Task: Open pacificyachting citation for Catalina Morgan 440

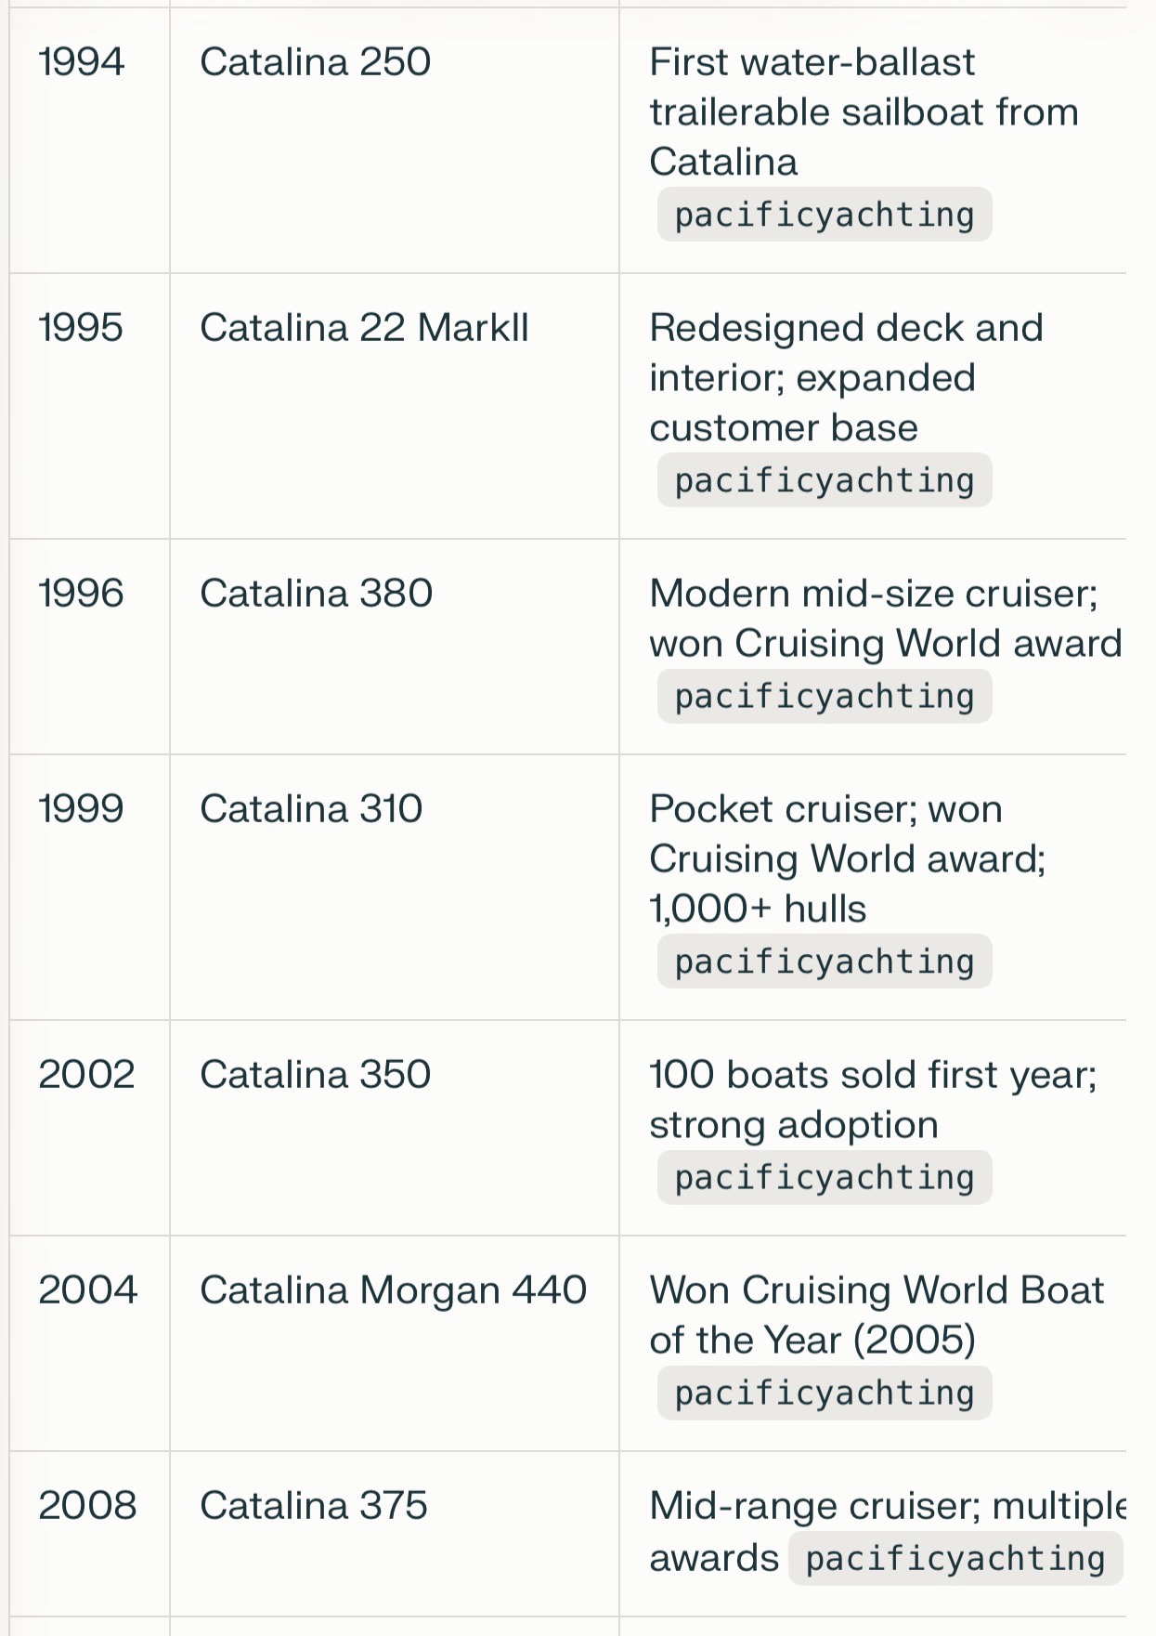Action: click(824, 1393)
